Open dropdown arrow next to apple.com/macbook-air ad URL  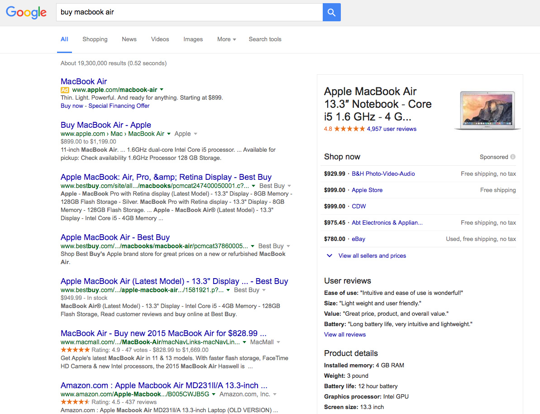(162, 90)
